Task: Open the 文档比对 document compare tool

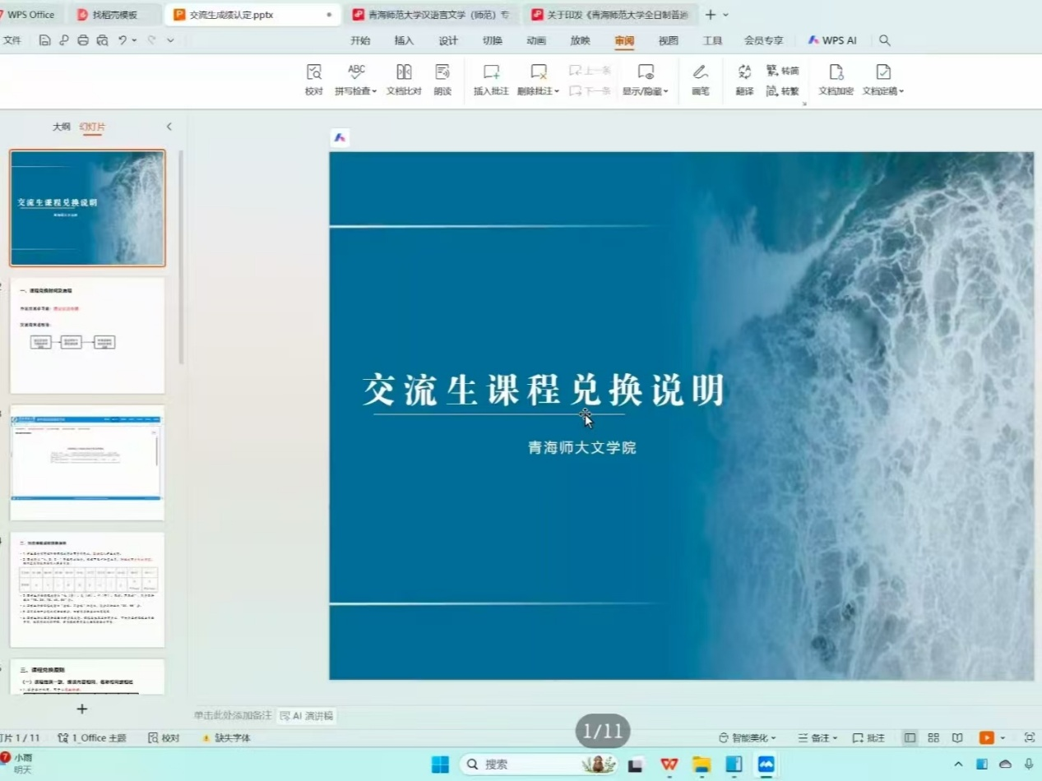Action: pyautogui.click(x=404, y=80)
